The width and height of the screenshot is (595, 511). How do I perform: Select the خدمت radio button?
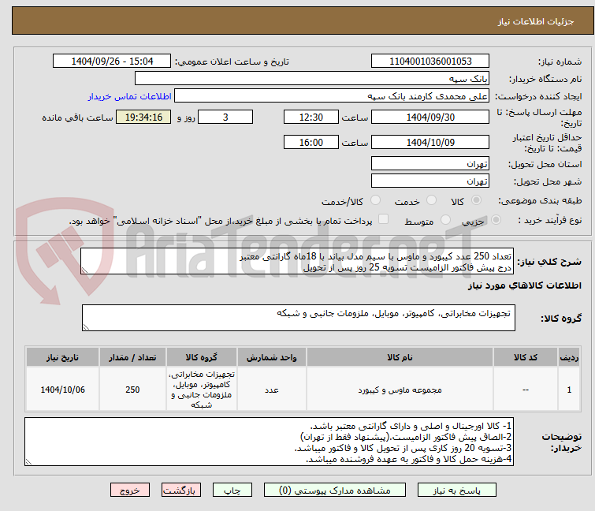point(431,200)
